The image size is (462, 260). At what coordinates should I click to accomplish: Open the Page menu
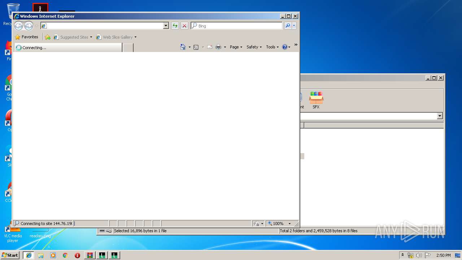[x=236, y=47]
